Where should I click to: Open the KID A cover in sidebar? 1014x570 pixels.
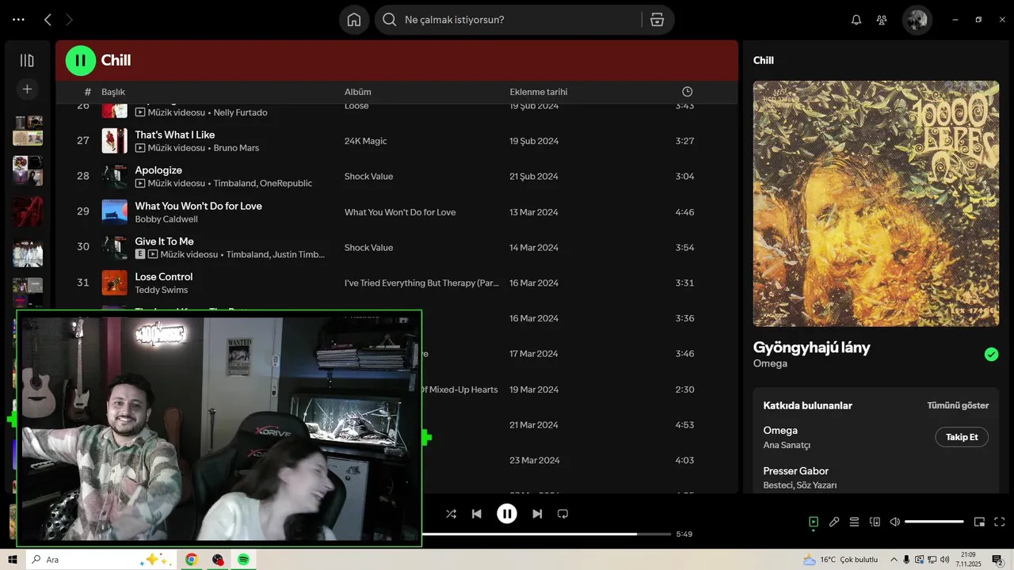[x=28, y=252]
